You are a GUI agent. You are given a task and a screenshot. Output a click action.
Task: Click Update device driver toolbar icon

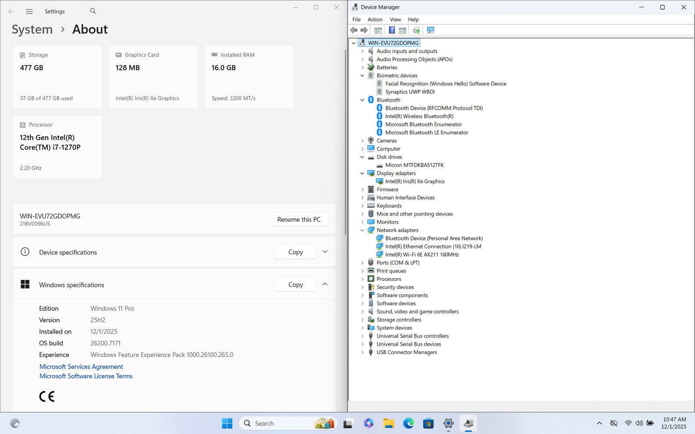[x=416, y=30]
